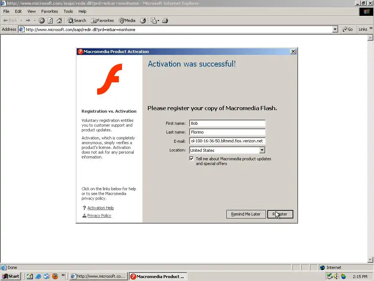Click the First name field containing Bob
The width and height of the screenshot is (374, 281).
coord(227,123)
